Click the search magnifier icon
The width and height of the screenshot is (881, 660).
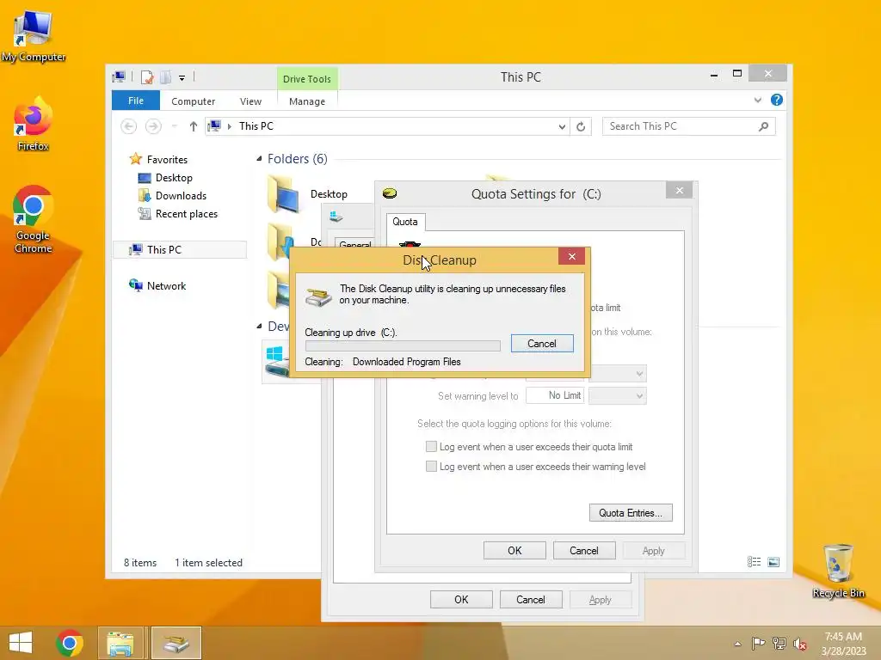(x=763, y=126)
